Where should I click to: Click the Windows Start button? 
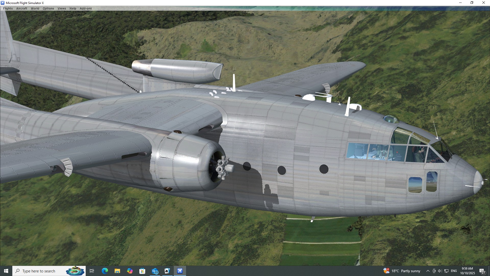6,271
